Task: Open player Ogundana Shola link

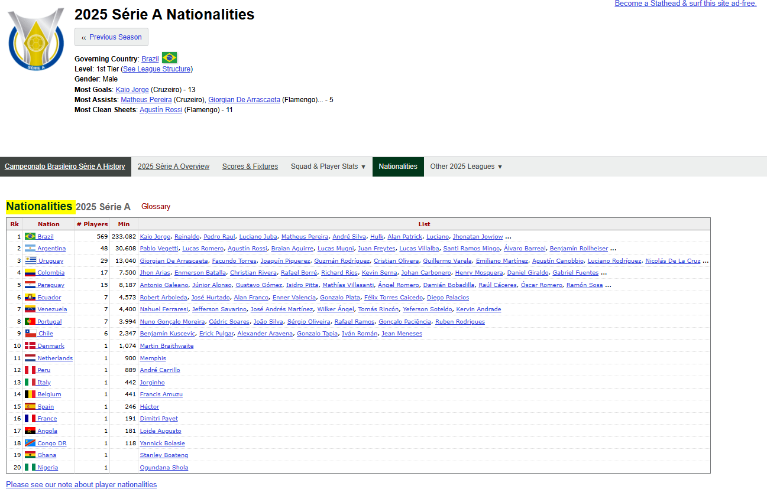Action: [164, 467]
